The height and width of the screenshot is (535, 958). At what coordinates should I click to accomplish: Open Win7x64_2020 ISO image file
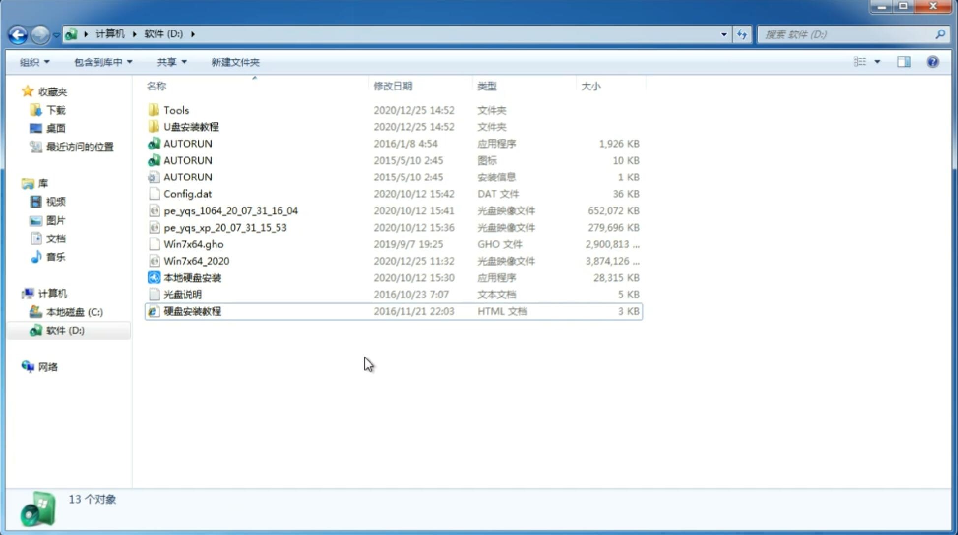pos(196,261)
